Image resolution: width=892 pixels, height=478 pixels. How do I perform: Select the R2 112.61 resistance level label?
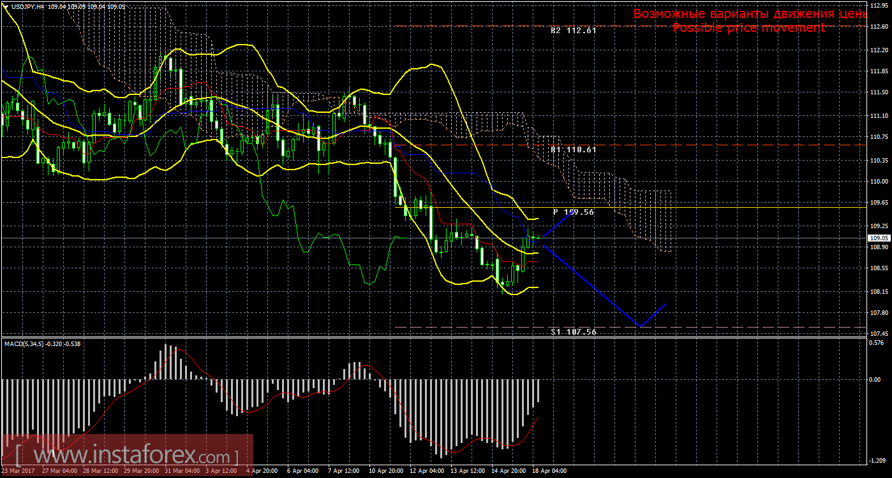pos(574,30)
